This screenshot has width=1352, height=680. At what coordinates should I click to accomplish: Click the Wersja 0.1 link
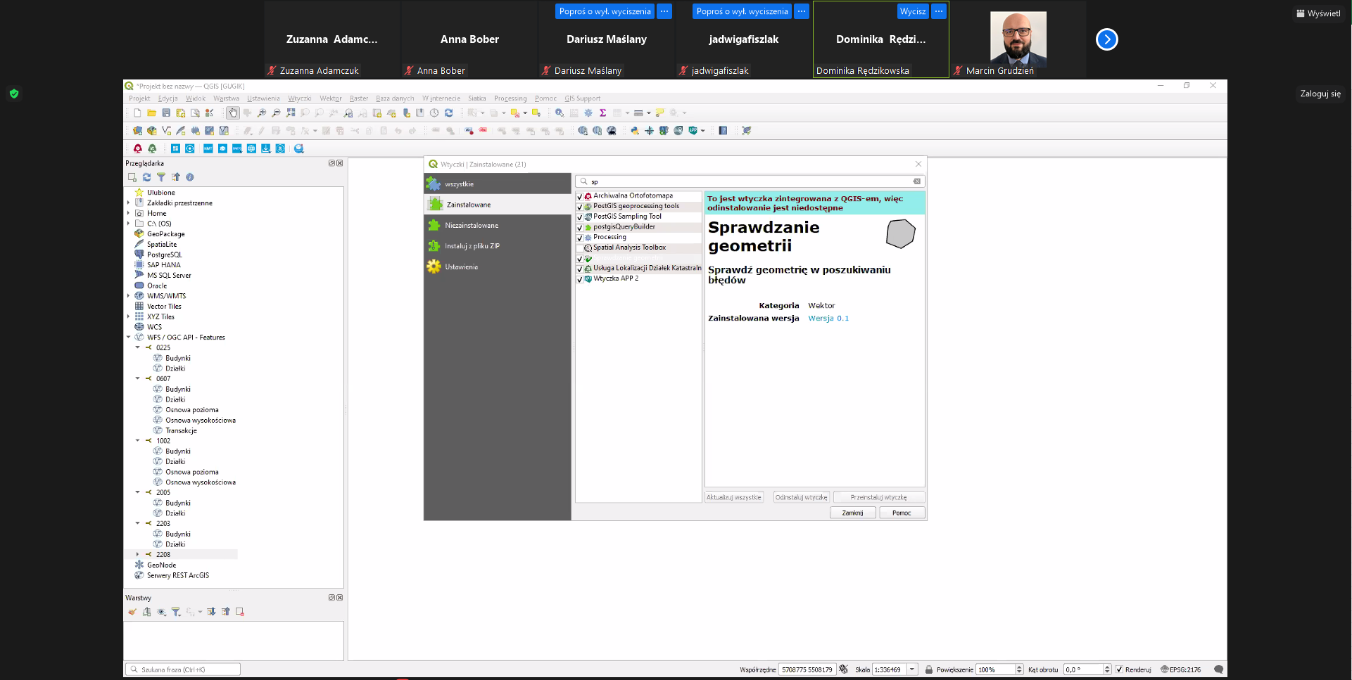click(828, 319)
